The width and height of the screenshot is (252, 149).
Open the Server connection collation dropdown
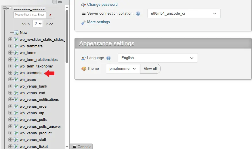coord(184,13)
